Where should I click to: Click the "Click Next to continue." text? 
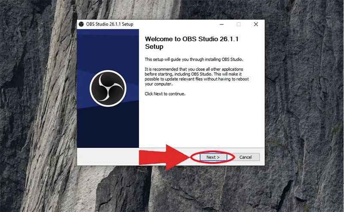tap(165, 94)
